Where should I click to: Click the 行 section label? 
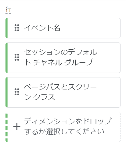click(8, 10)
